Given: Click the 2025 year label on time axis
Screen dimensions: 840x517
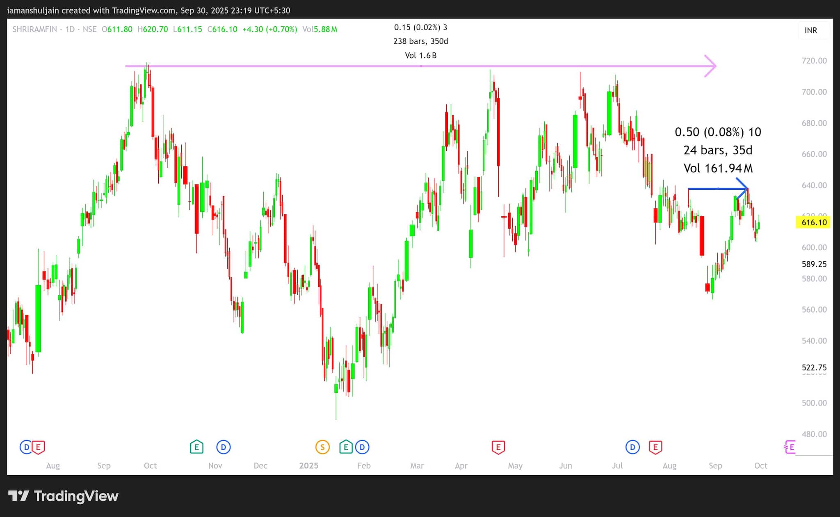Looking at the screenshot, I should point(308,466).
